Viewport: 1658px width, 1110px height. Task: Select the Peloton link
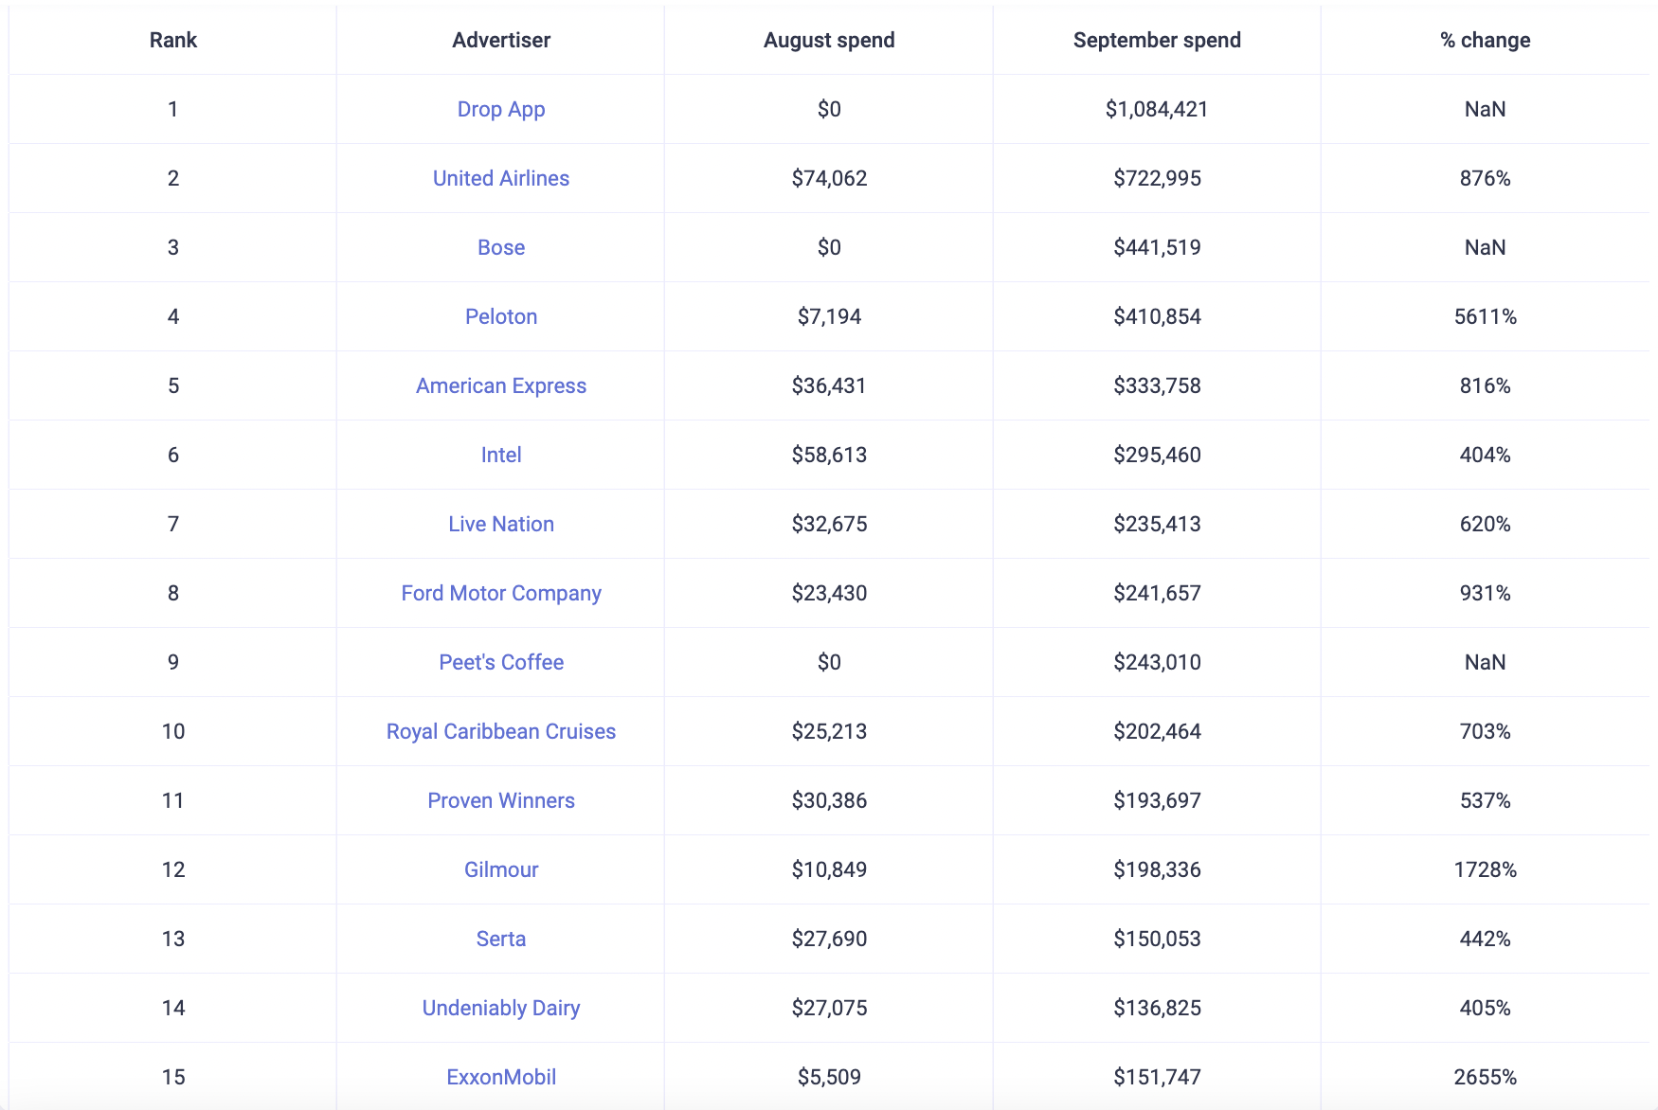tap(501, 316)
